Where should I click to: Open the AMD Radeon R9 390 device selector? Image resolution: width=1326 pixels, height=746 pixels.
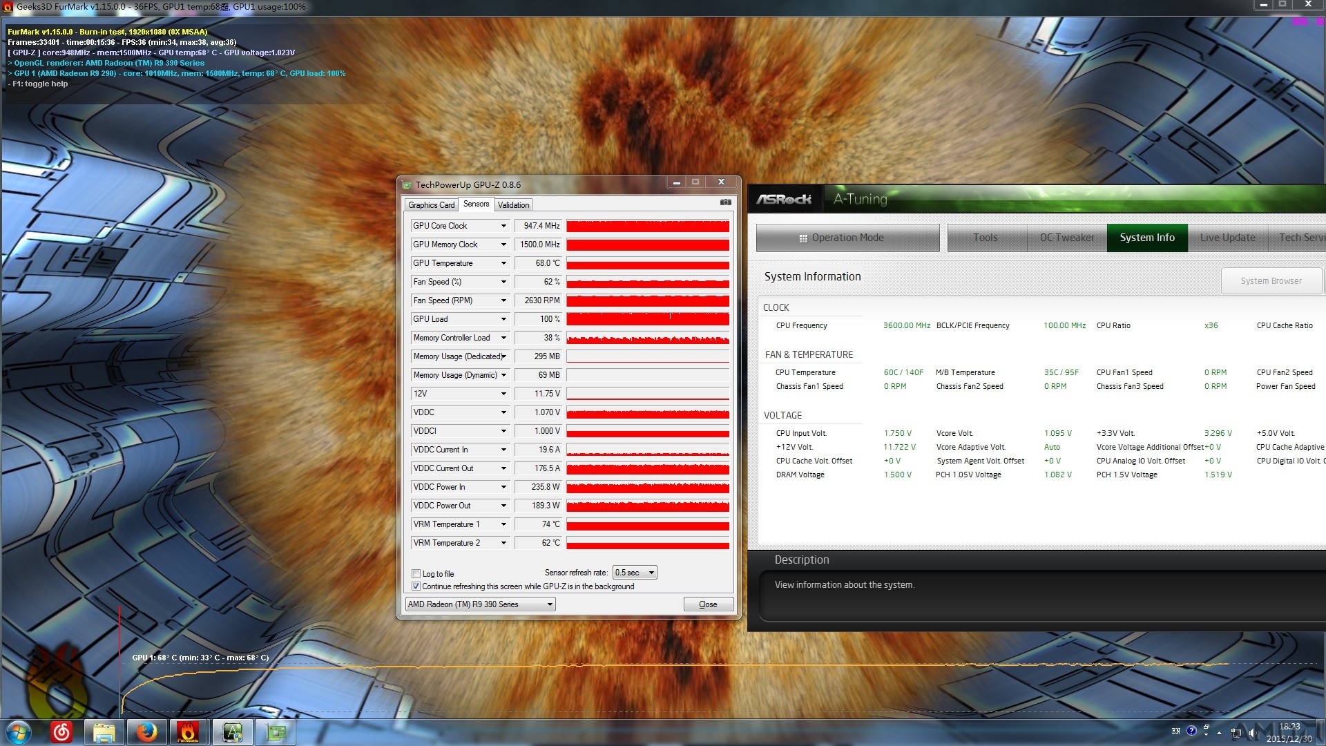point(480,604)
